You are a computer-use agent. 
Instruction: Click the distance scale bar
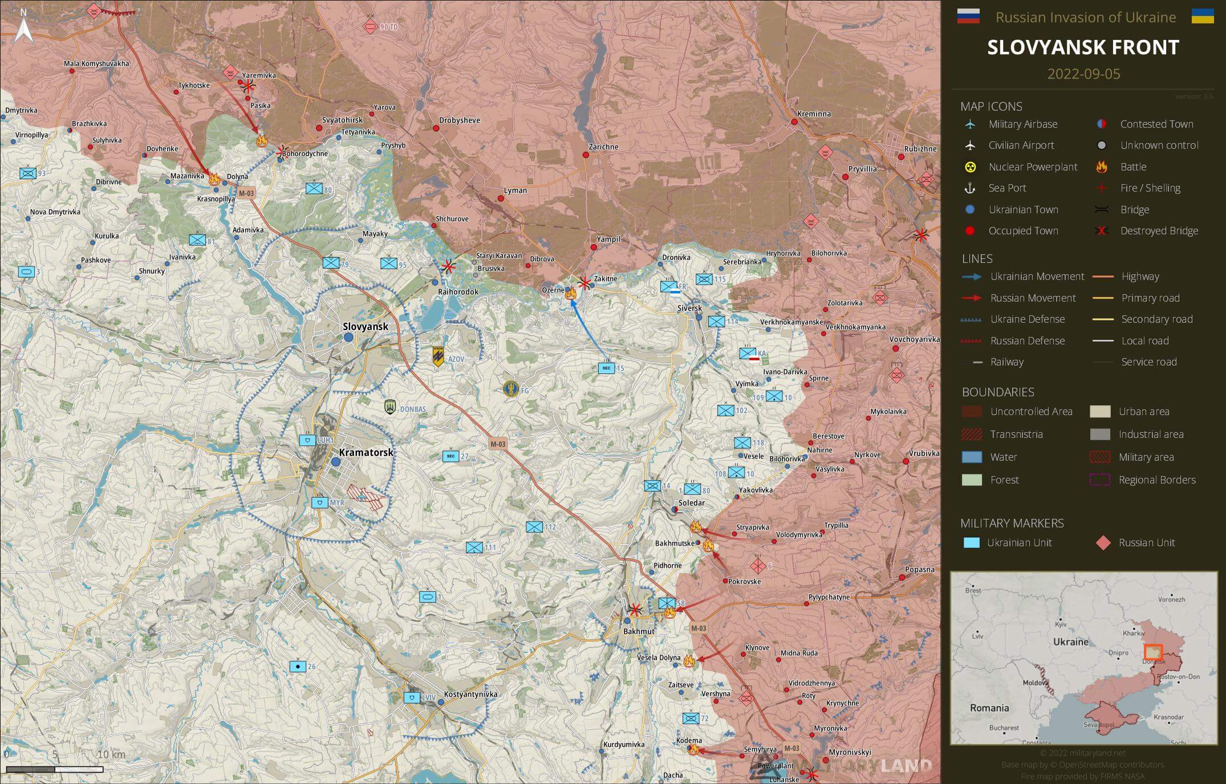(55, 769)
